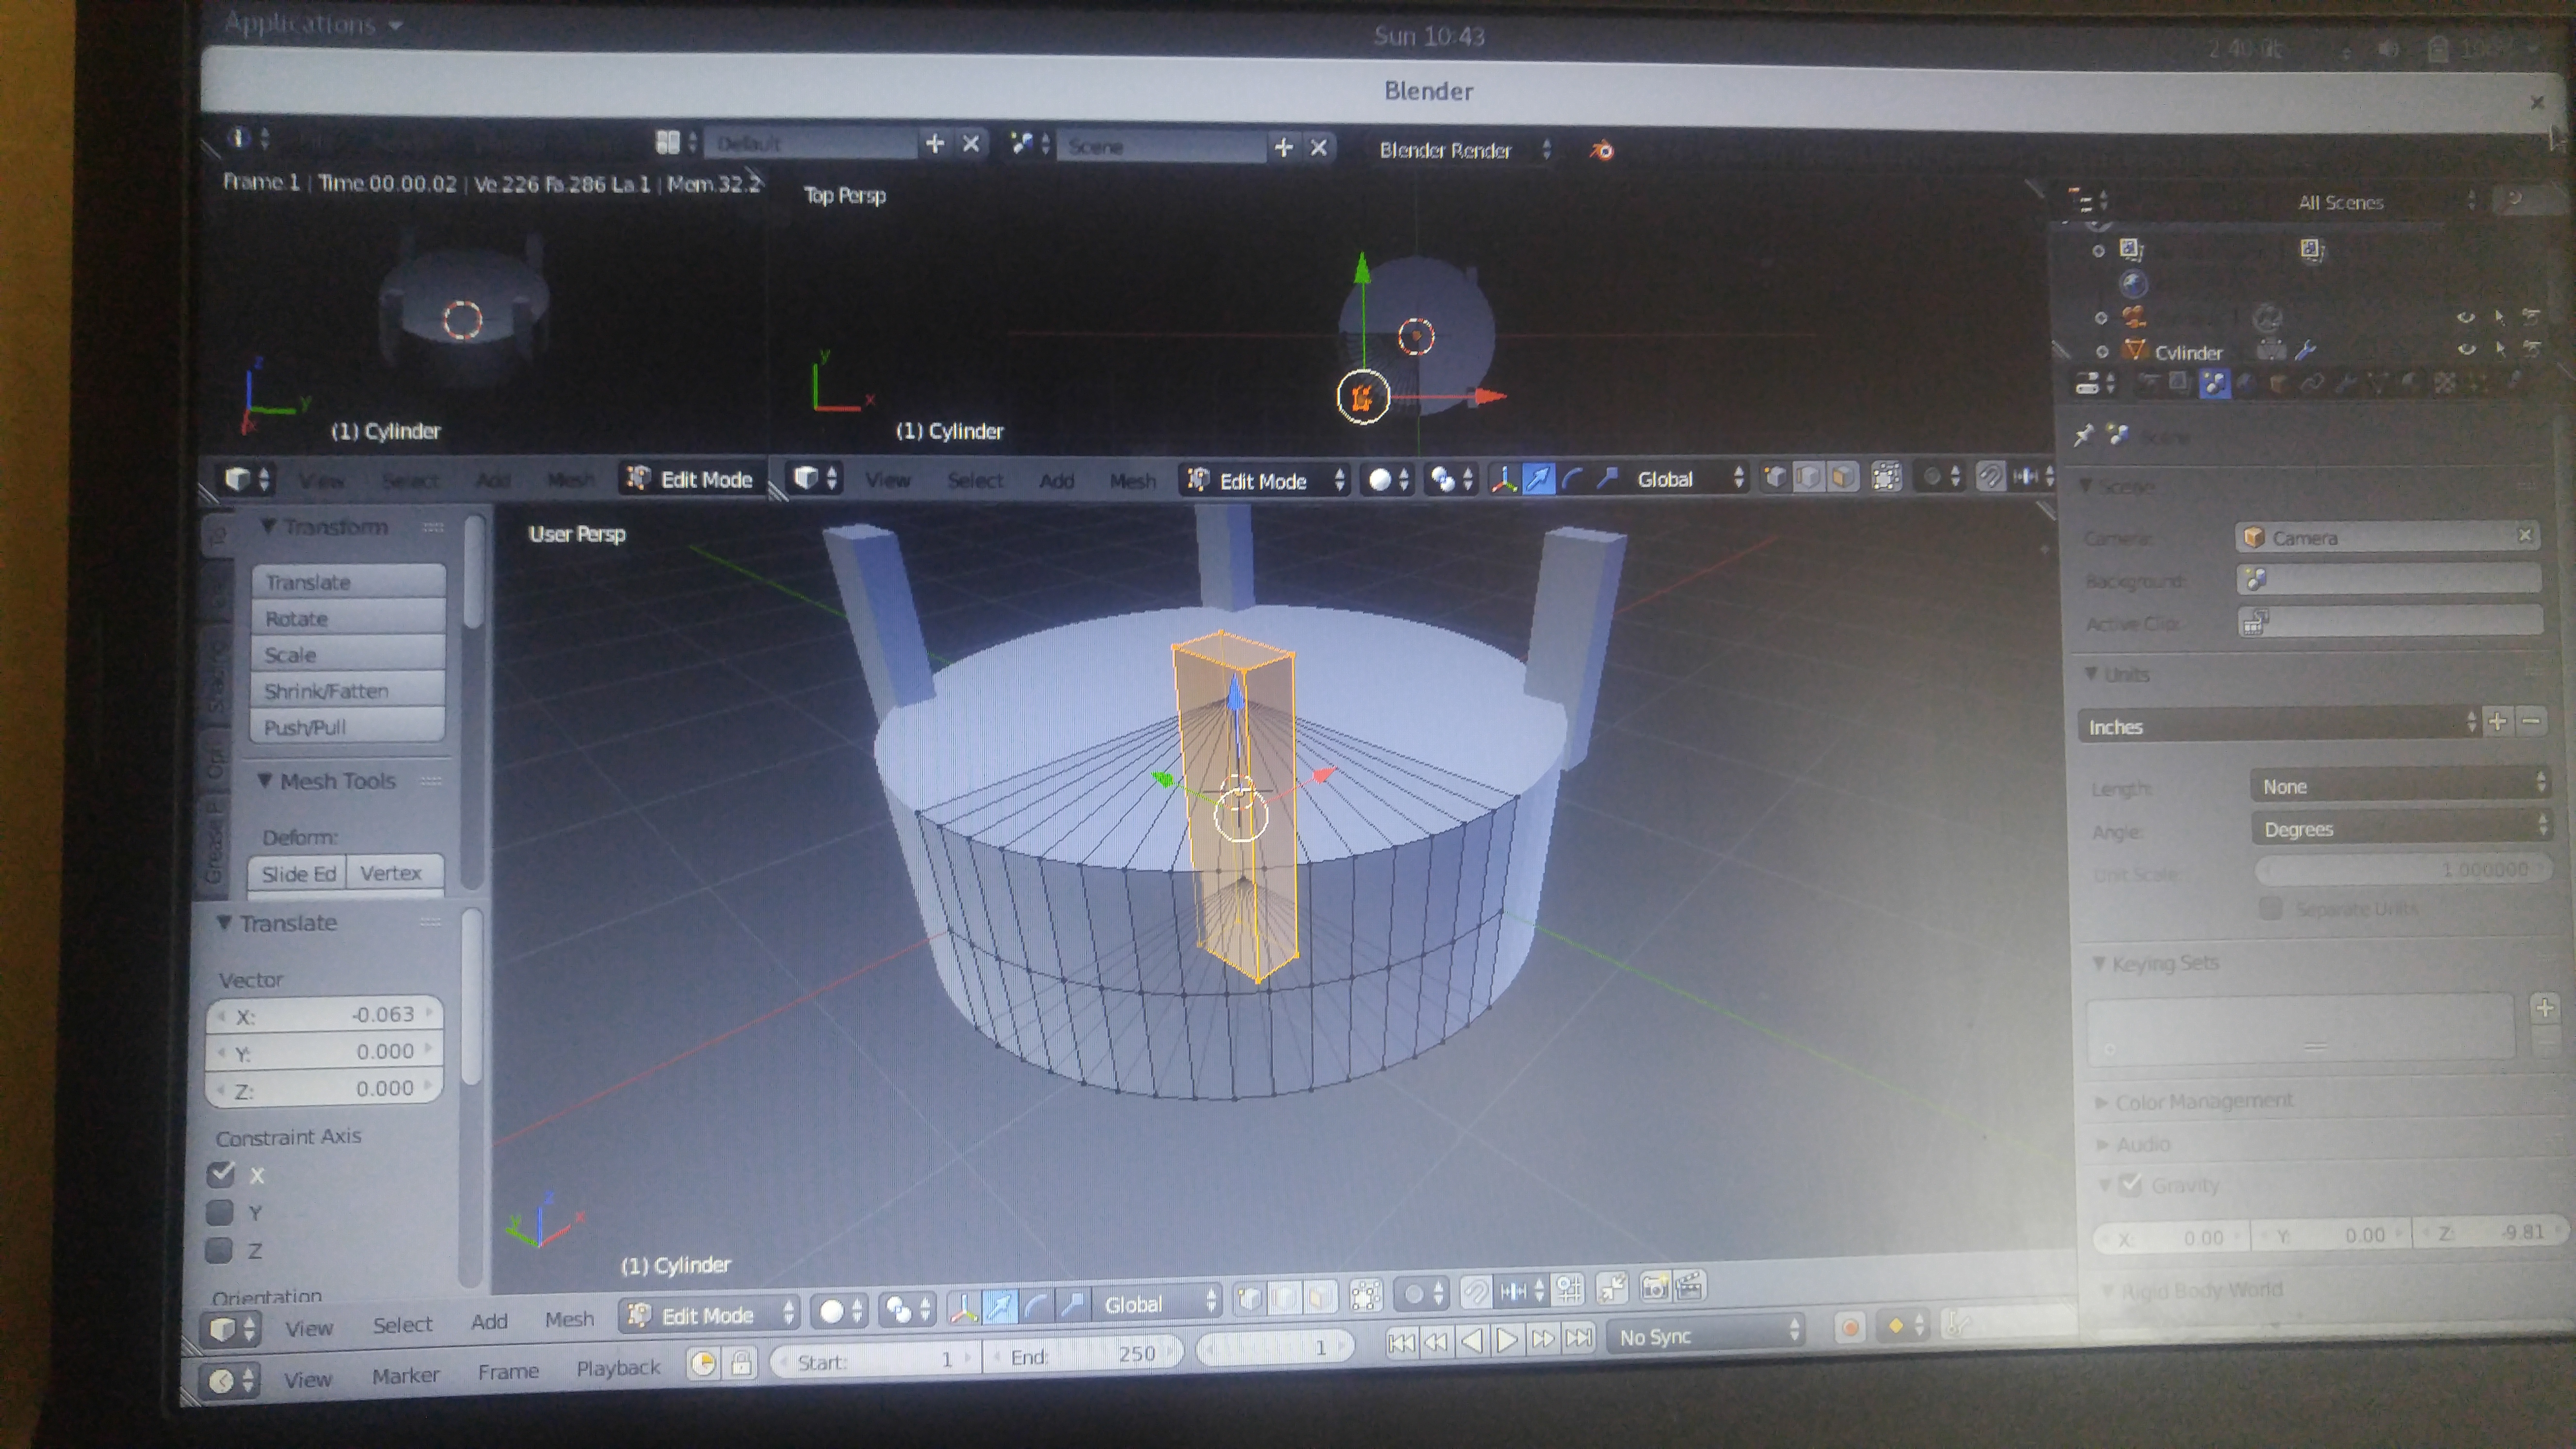Screen dimensions: 2576x1449
Task: Open the timeline Frame menu
Action: tap(508, 1371)
